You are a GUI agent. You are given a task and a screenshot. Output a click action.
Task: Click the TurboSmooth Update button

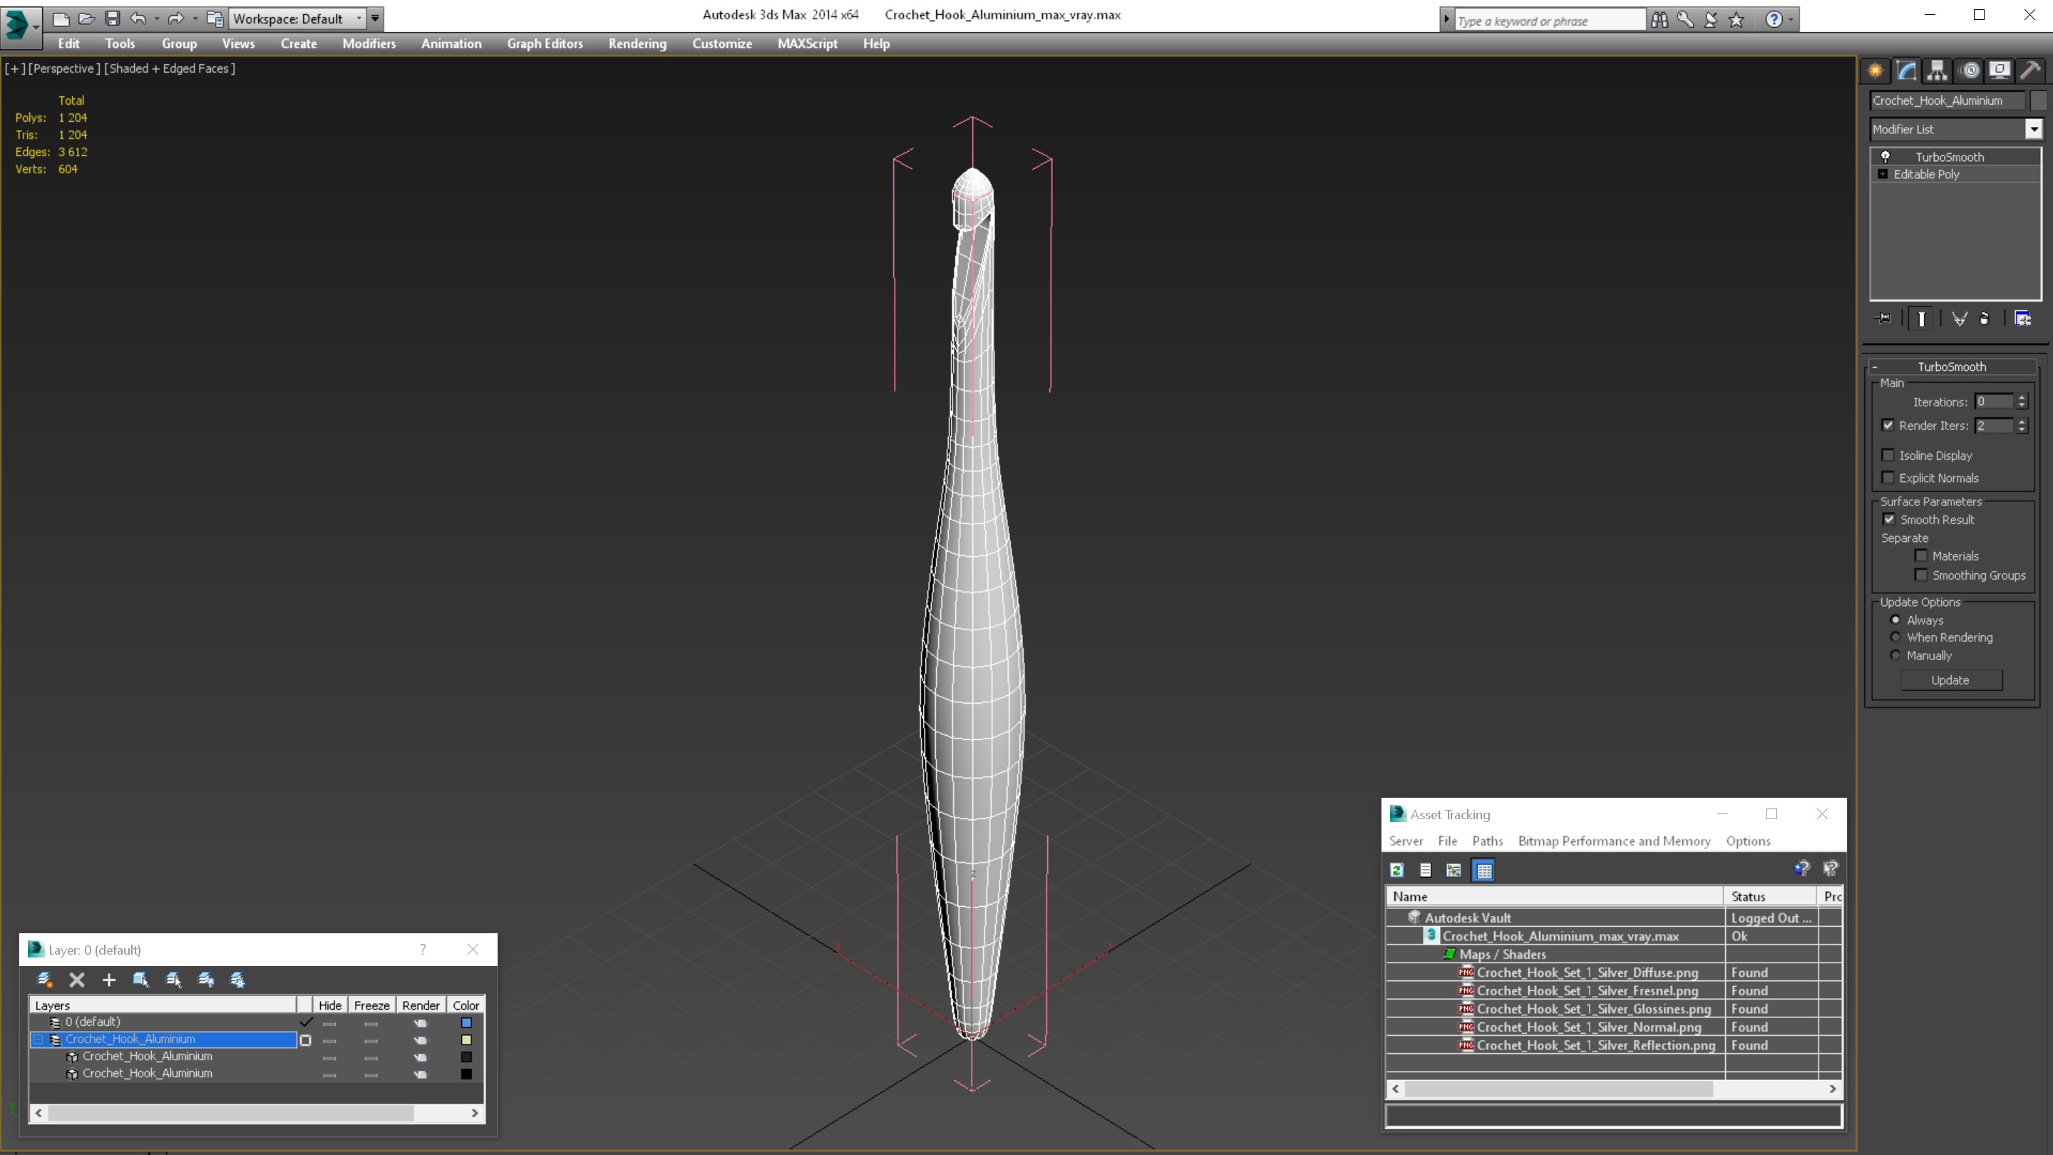[x=1950, y=680]
